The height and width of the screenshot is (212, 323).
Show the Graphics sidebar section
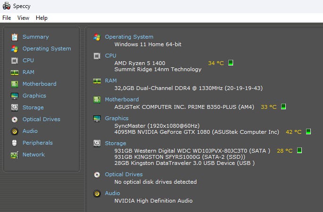point(34,96)
